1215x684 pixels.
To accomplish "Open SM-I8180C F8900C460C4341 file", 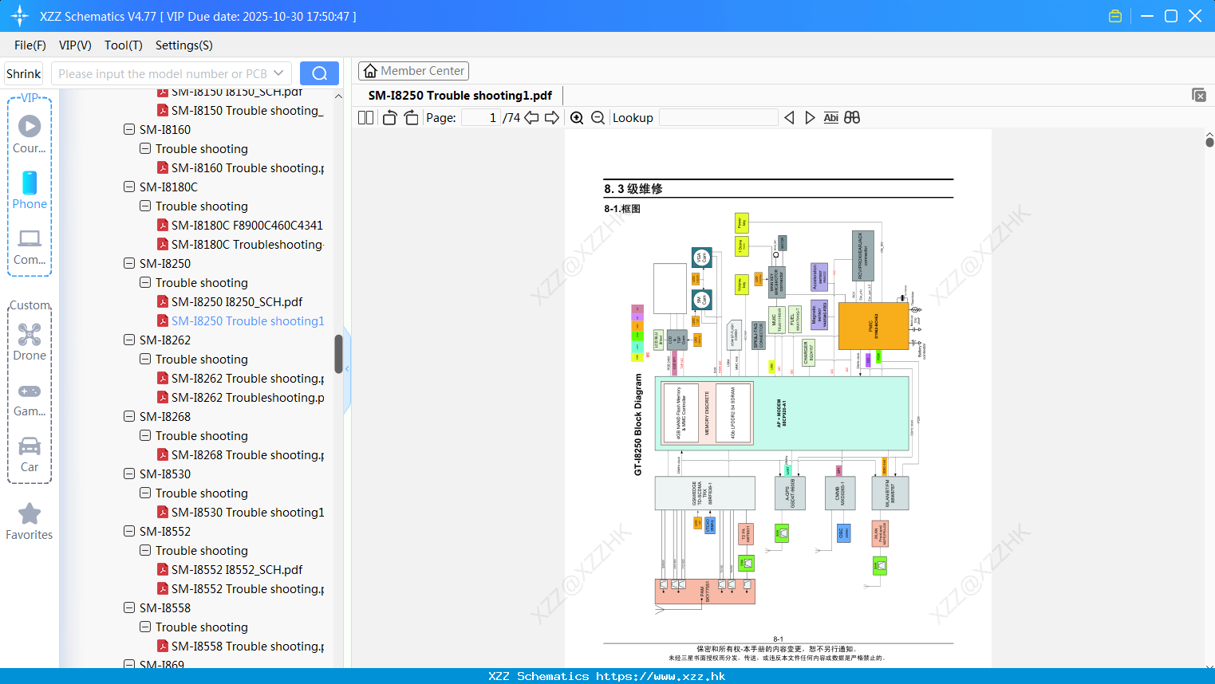I will (x=247, y=225).
